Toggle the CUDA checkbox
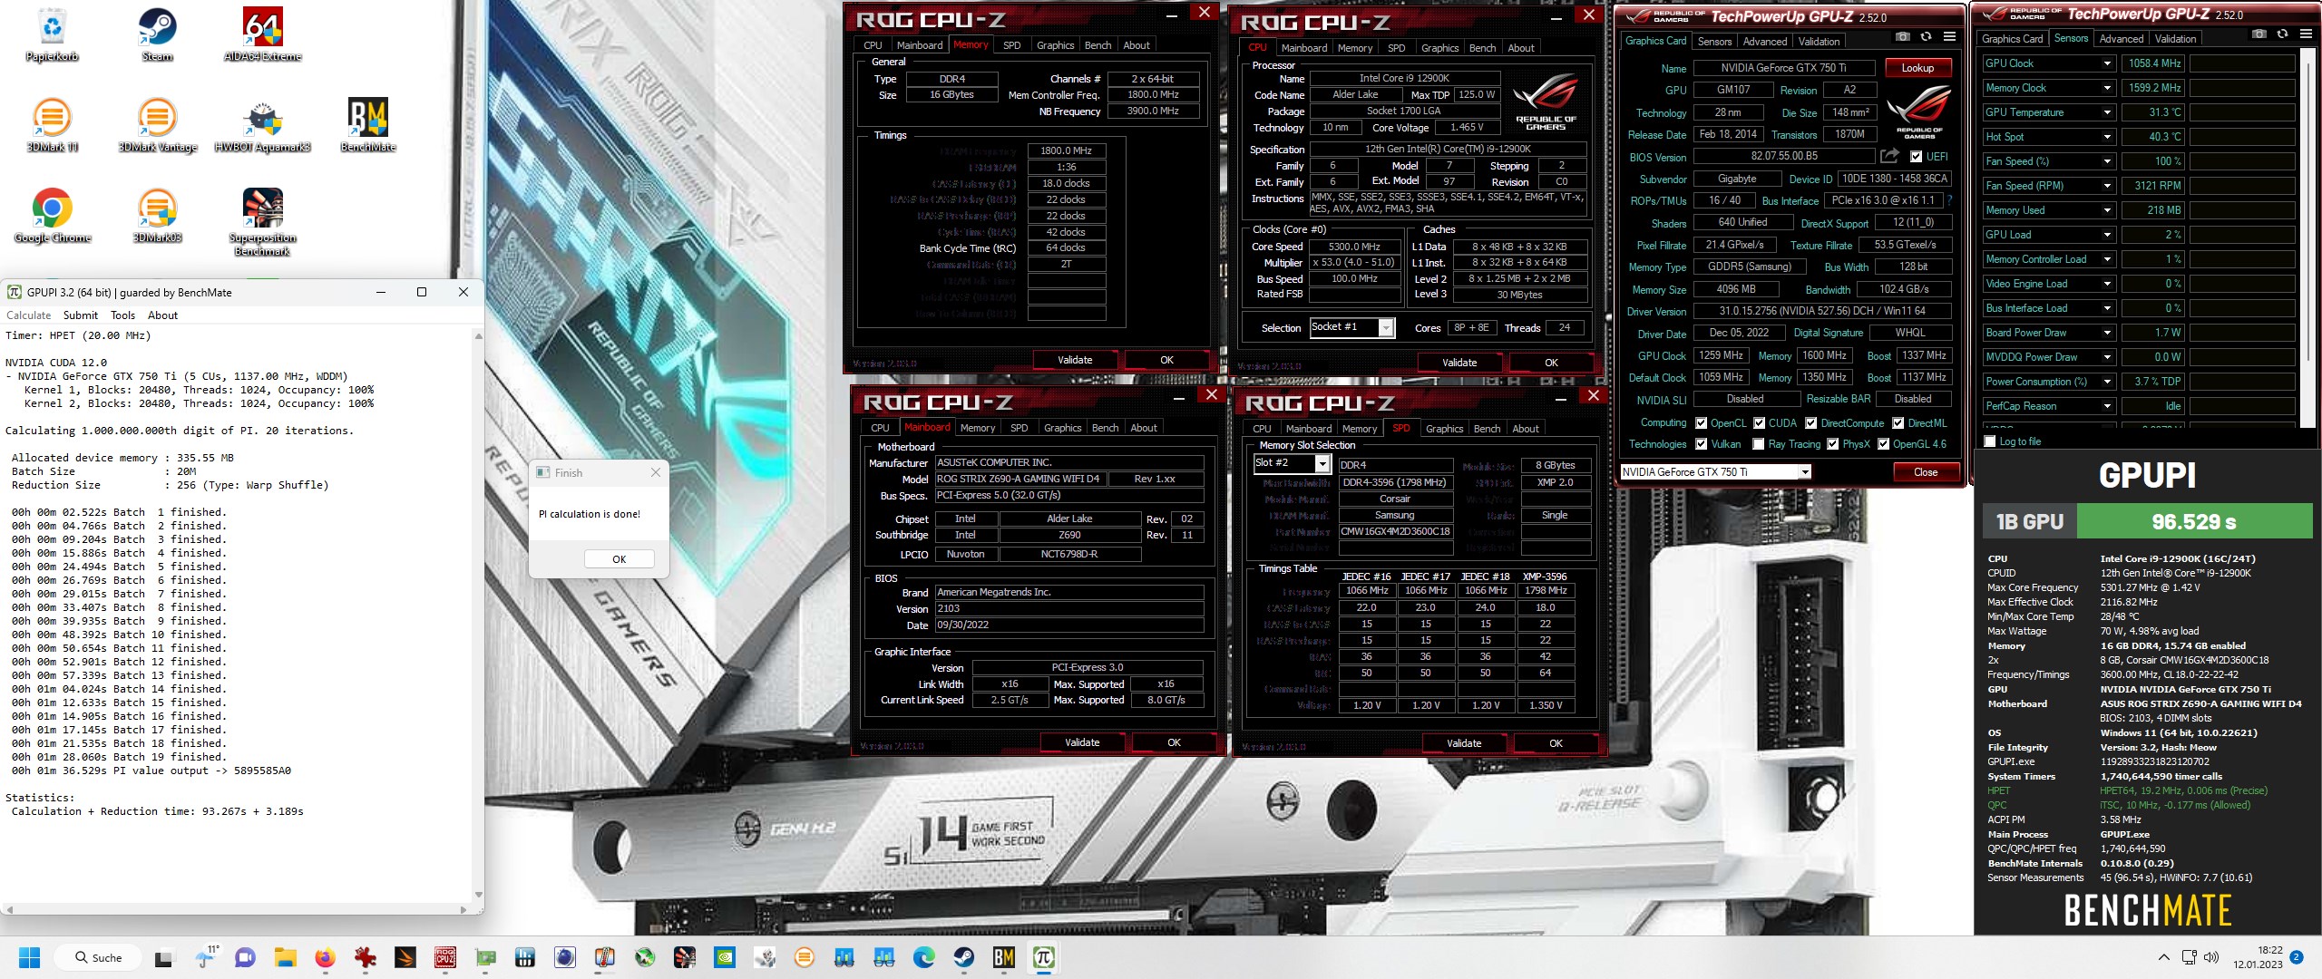 (1759, 423)
